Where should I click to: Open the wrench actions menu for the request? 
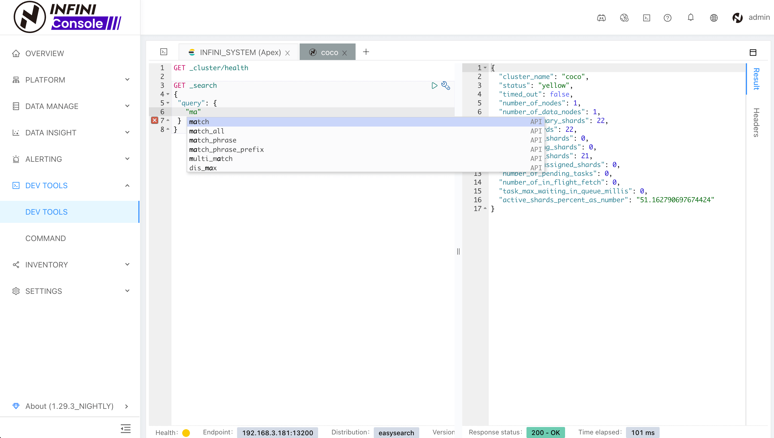(446, 86)
